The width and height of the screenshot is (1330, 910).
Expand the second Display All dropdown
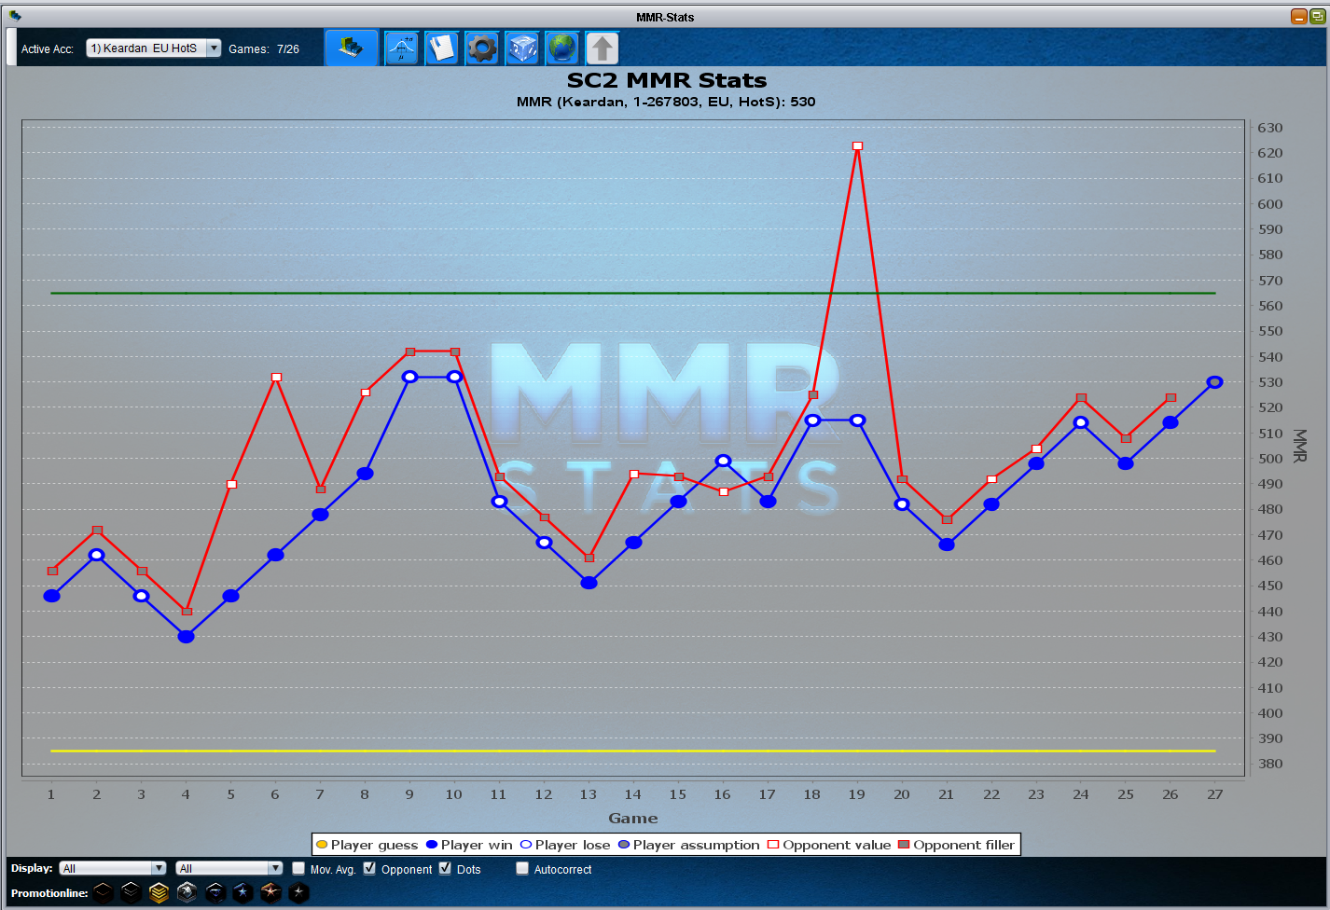pyautogui.click(x=229, y=868)
